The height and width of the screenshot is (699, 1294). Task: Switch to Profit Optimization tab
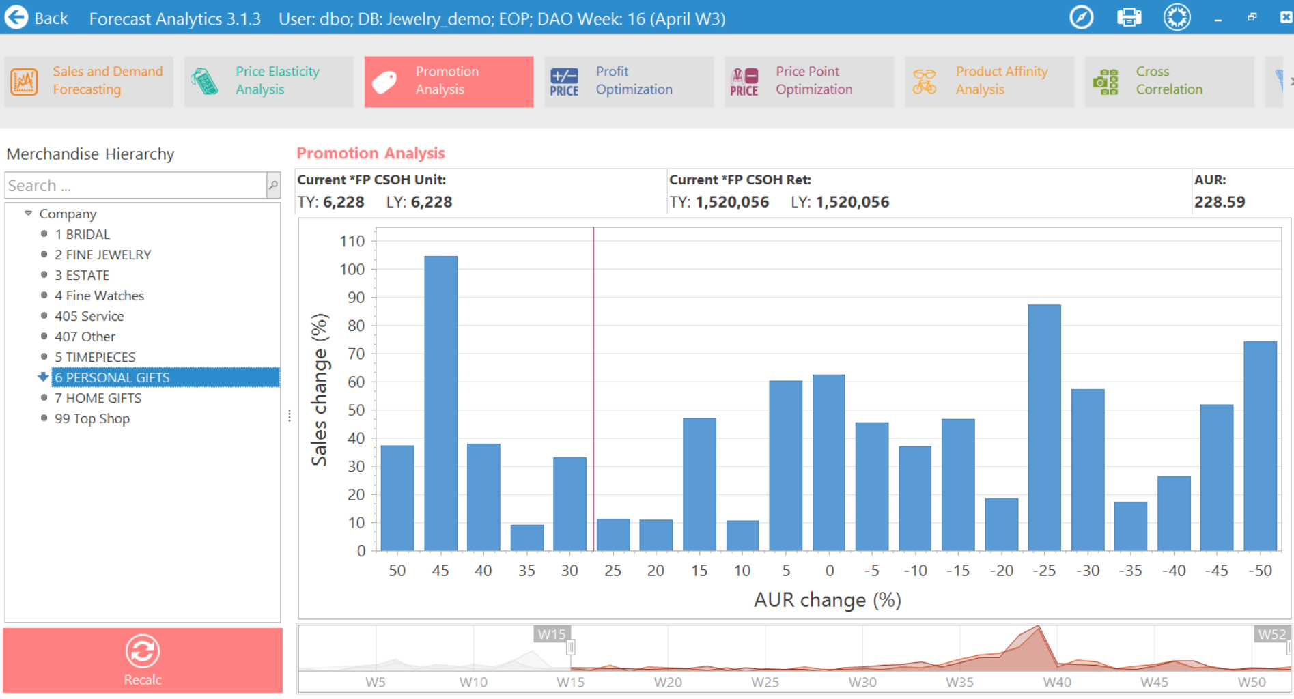[x=628, y=81]
